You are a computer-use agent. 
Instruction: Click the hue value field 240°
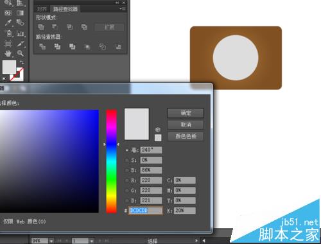(x=151, y=150)
